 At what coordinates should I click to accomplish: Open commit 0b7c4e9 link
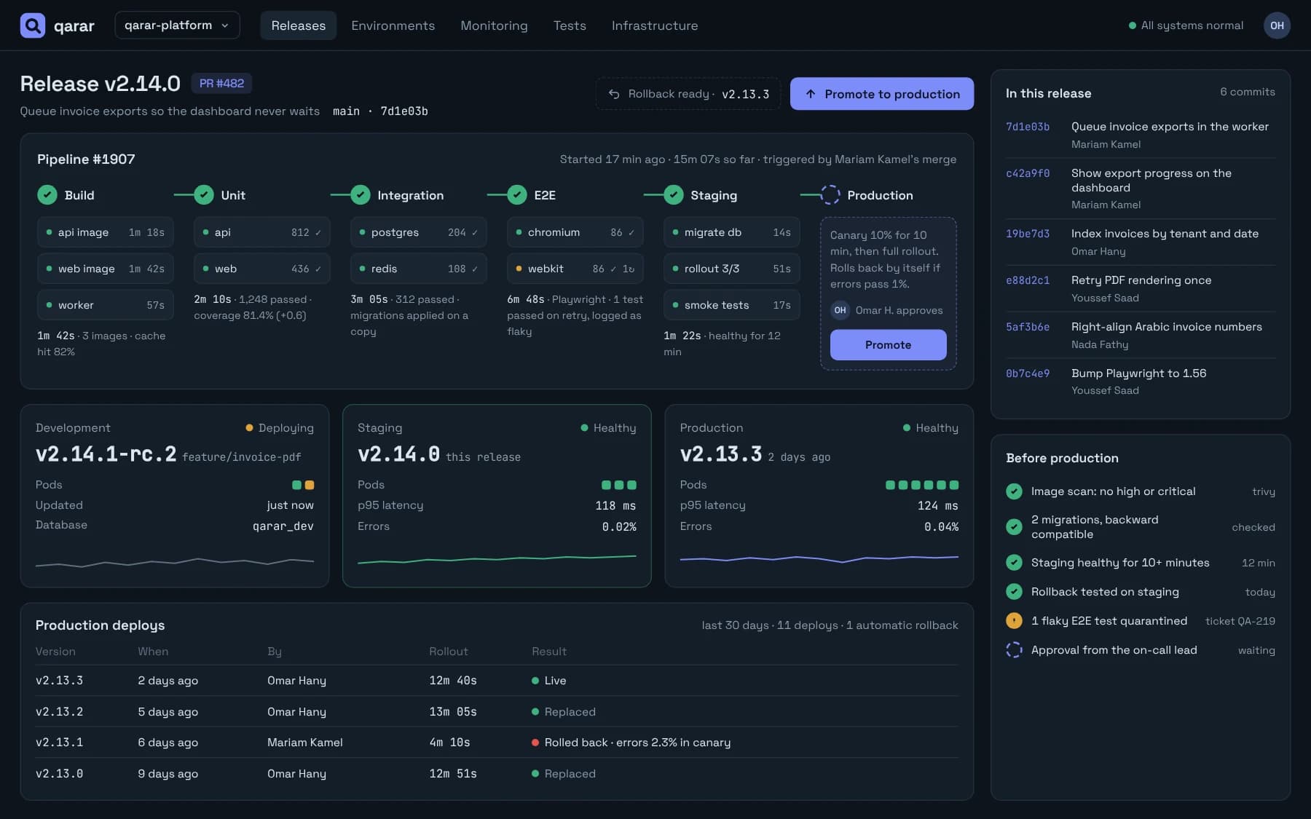1028,373
